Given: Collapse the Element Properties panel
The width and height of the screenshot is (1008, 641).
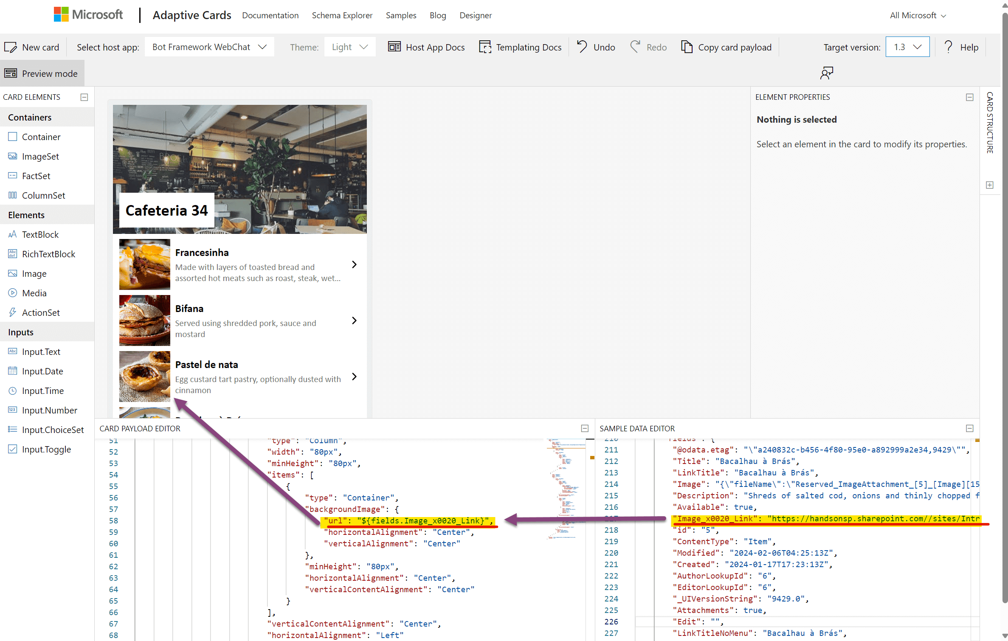Looking at the screenshot, I should click(x=969, y=97).
